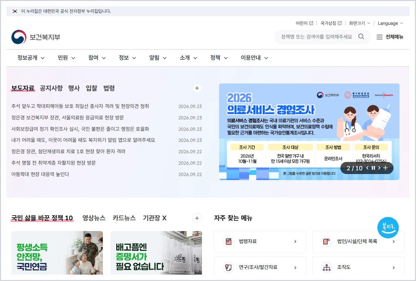Open the 복지위기 알림 앱 article

pyautogui.click(x=83, y=140)
